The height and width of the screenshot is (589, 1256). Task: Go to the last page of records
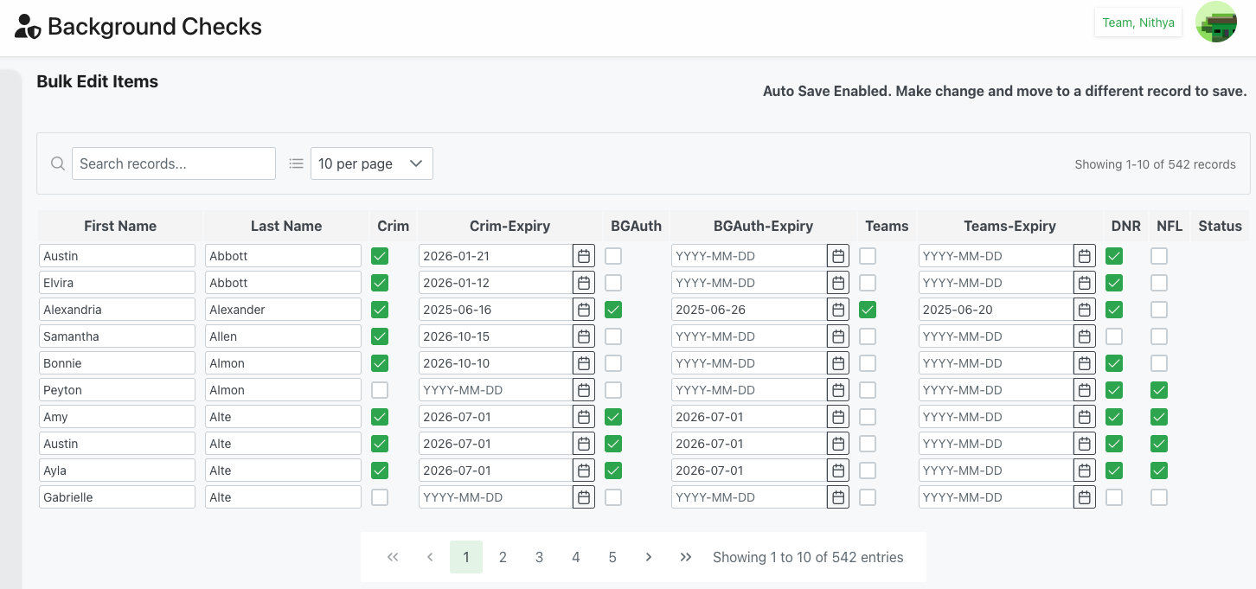click(686, 557)
